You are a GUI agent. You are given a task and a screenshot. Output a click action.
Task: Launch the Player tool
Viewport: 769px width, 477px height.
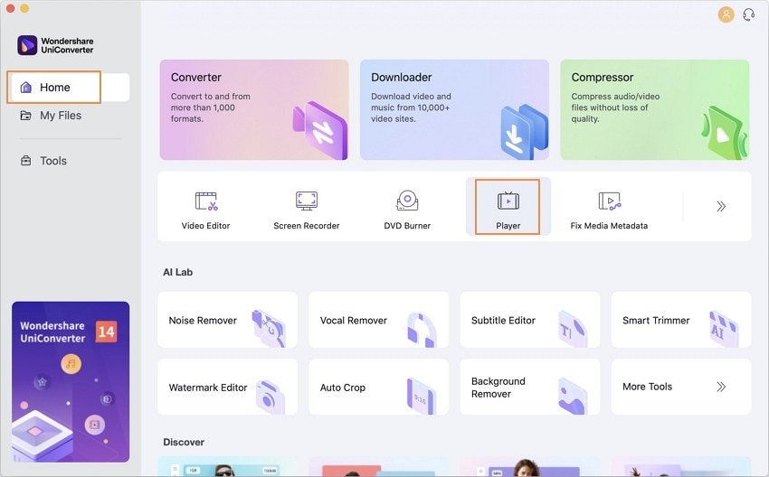(x=508, y=207)
